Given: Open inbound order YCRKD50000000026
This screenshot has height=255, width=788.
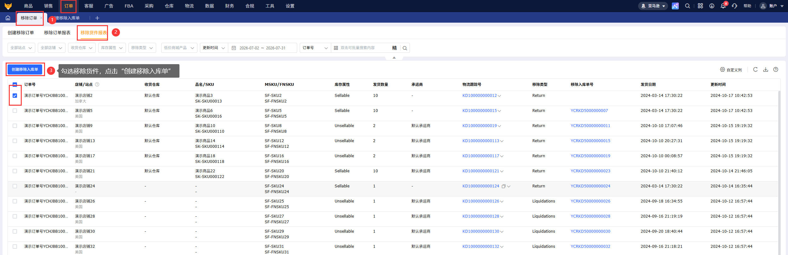Looking at the screenshot, I should tap(590, 201).
